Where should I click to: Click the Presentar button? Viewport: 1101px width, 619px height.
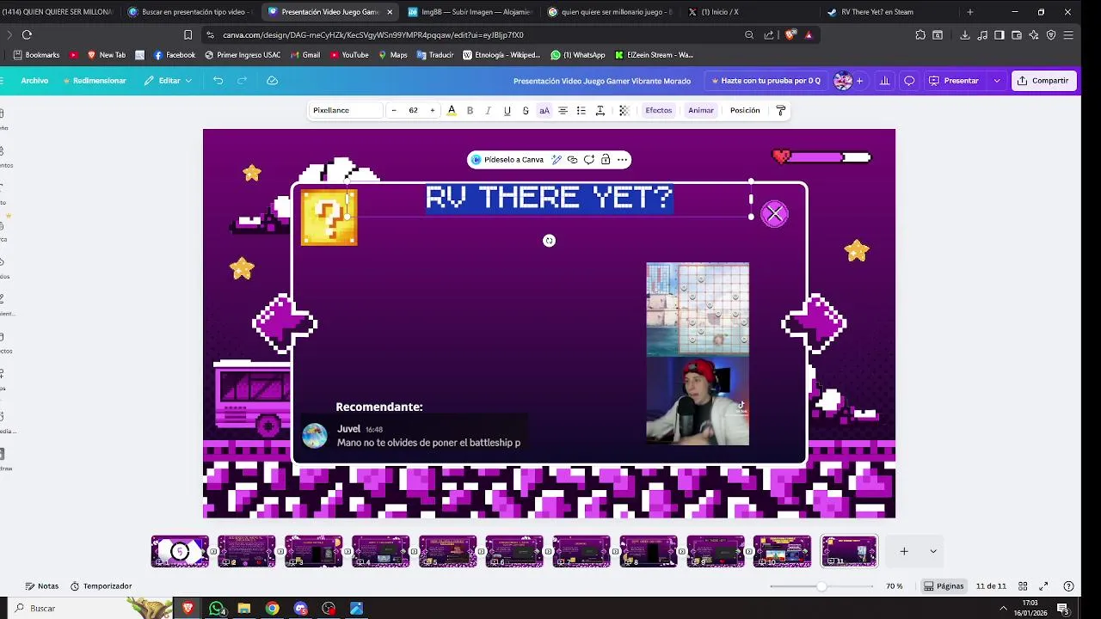(955, 81)
